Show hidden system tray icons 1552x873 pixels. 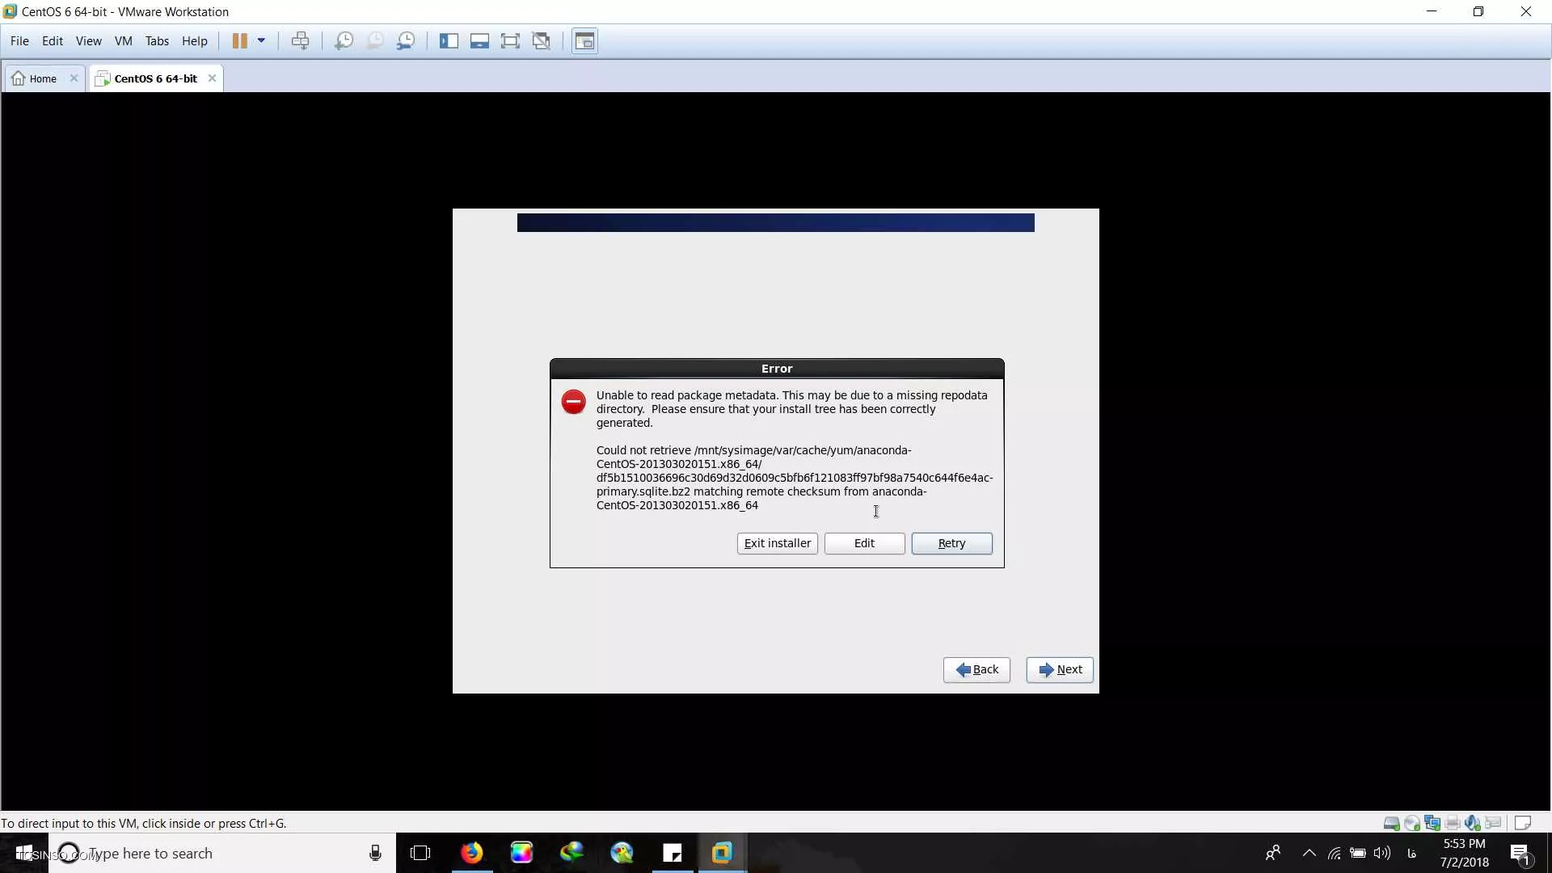coord(1309,853)
